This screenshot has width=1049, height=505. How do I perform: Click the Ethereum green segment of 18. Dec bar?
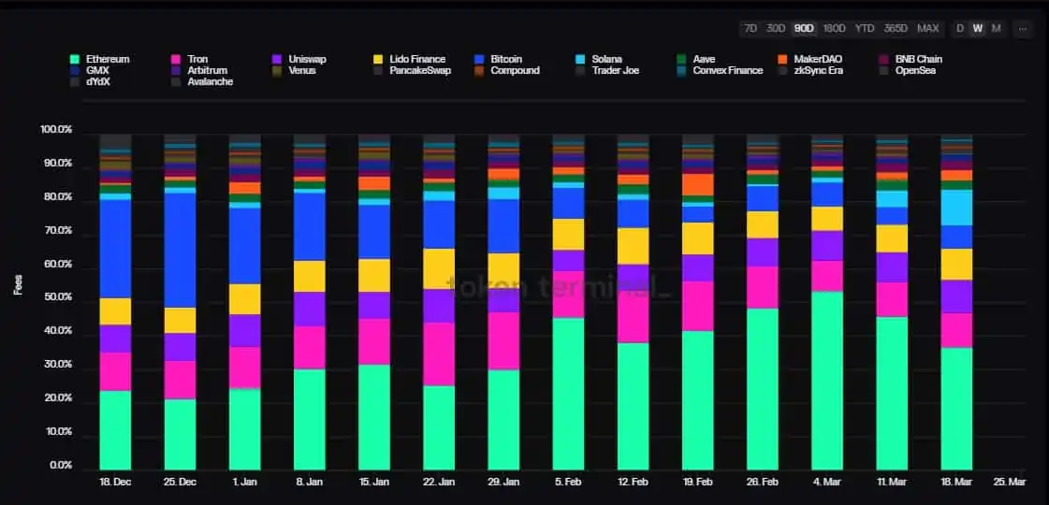(x=115, y=430)
